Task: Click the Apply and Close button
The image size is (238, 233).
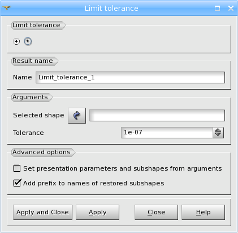Action: click(42, 212)
